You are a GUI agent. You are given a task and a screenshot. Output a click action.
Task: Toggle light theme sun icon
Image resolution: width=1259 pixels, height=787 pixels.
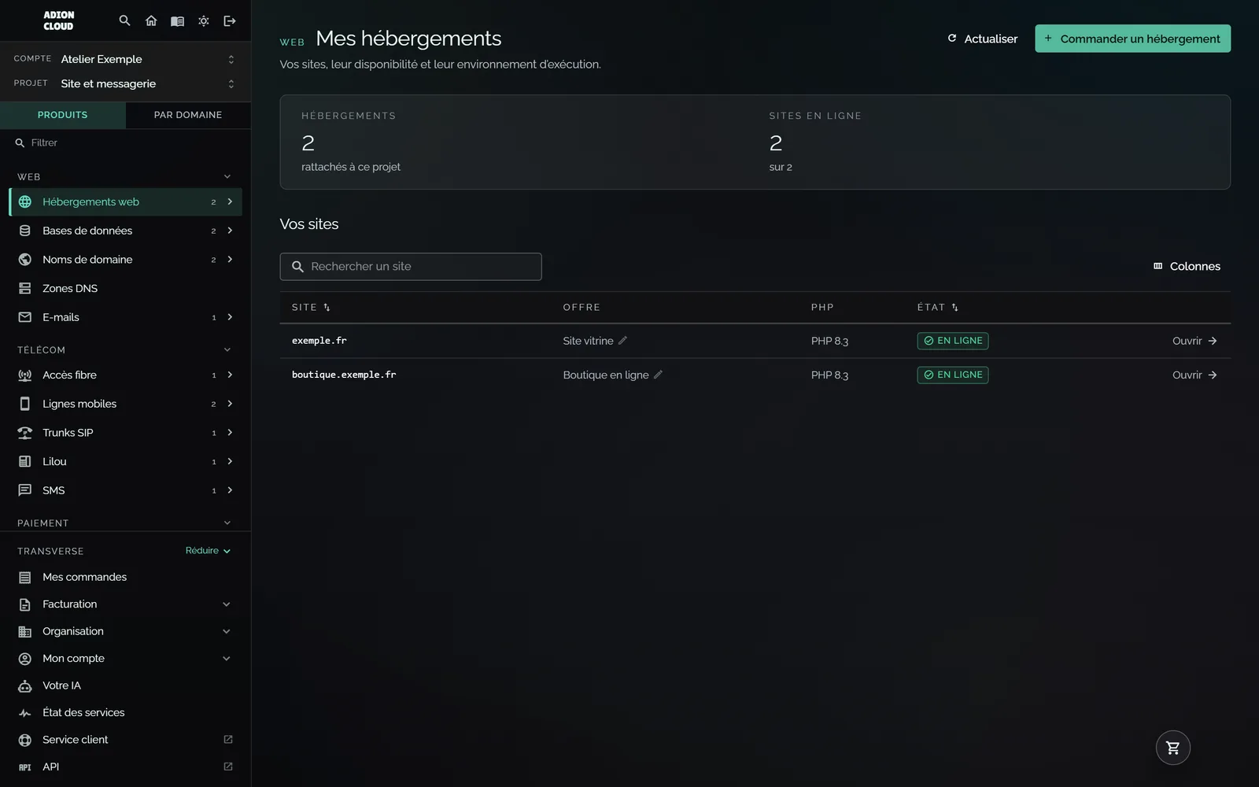(x=204, y=20)
